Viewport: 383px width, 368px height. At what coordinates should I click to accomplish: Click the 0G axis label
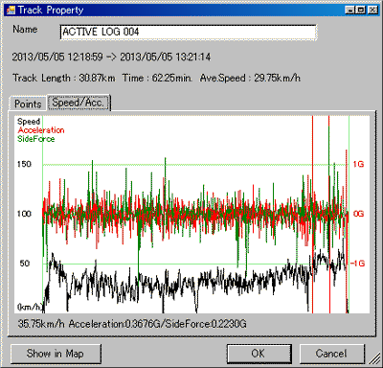358,214
